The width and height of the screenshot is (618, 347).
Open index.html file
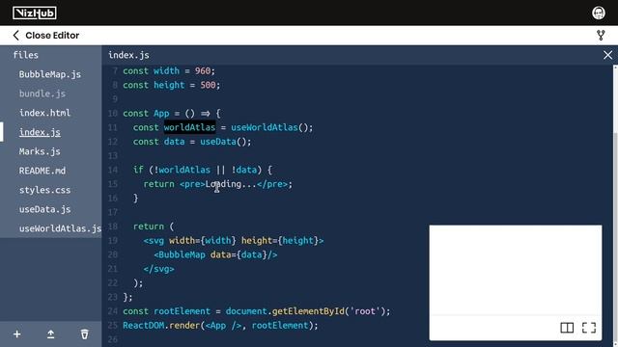coord(44,113)
